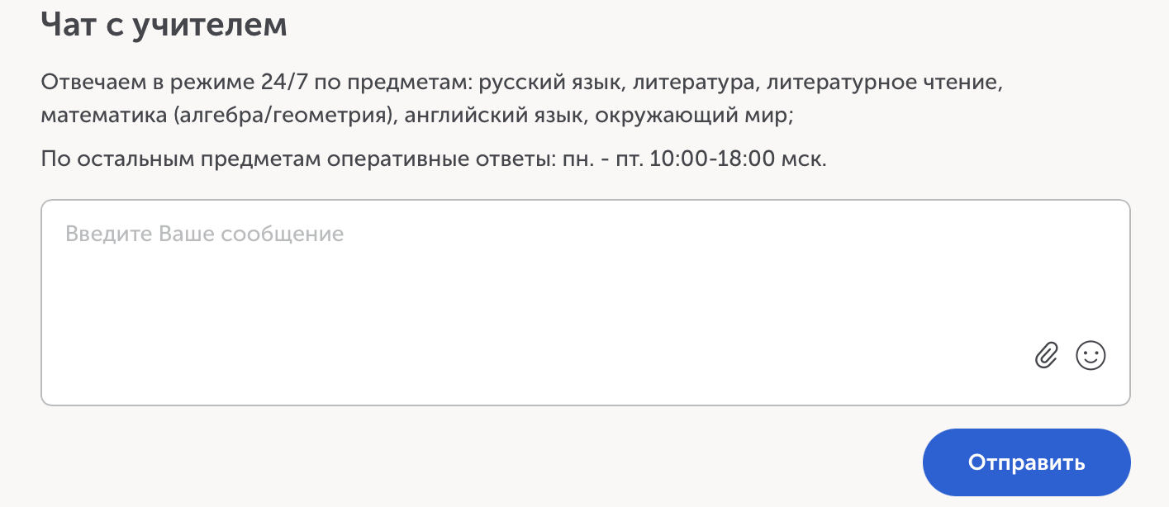Click the Чат с учителем heading

point(164,24)
